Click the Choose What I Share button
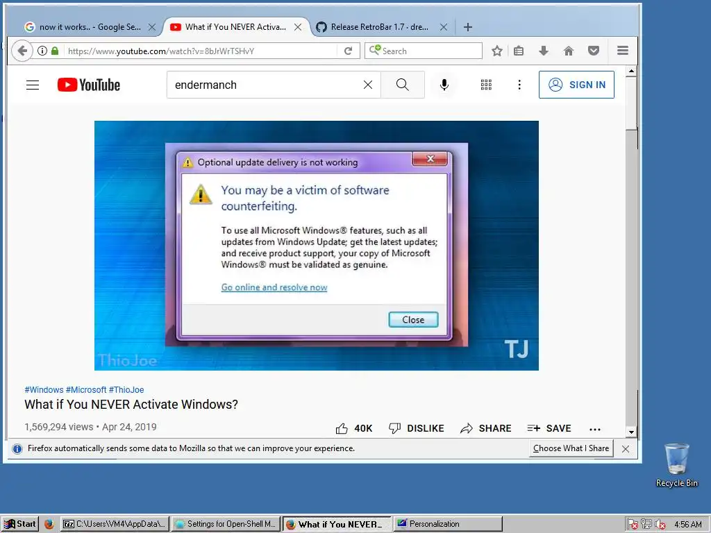711x533 pixels. tap(571, 448)
